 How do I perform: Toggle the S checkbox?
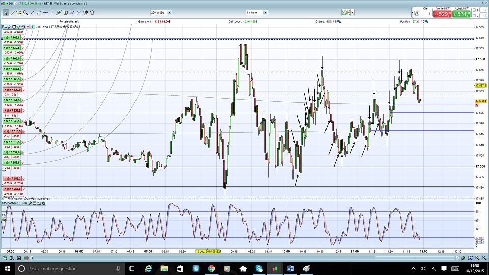[474, 10]
